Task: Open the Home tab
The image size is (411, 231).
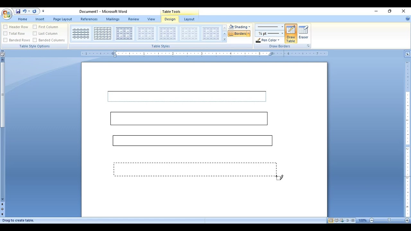Action: (22, 19)
